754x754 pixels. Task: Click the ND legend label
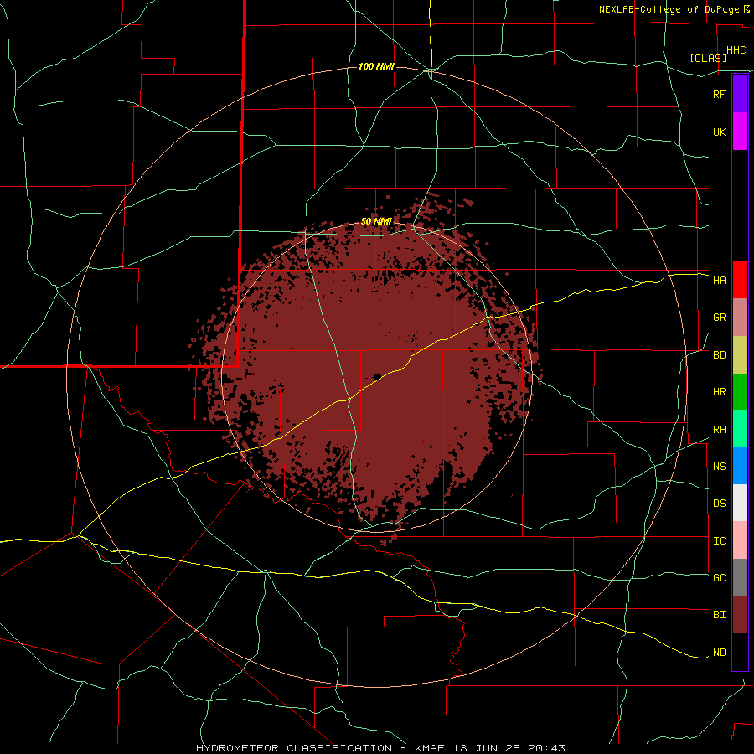[719, 653]
